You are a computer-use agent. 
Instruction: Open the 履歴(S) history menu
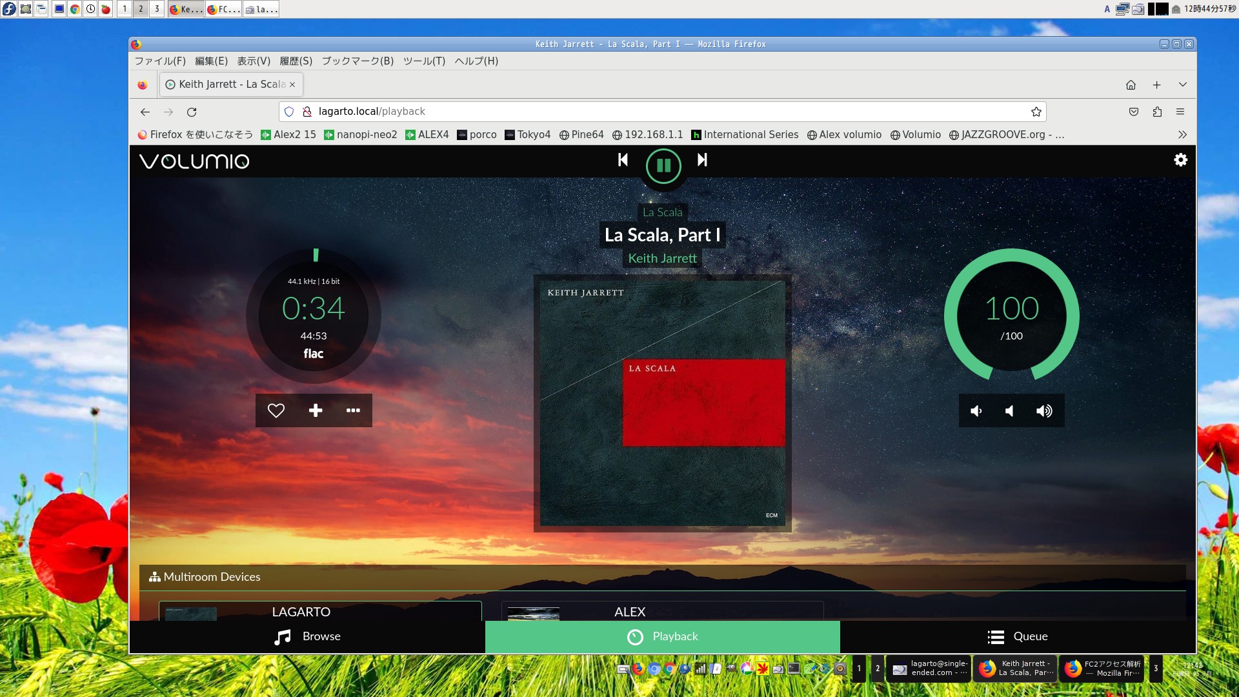pyautogui.click(x=296, y=61)
